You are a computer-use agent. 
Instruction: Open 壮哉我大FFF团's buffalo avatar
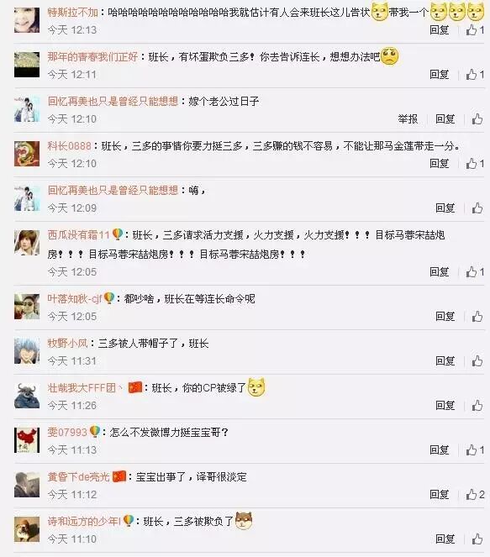pyautogui.click(x=27, y=396)
